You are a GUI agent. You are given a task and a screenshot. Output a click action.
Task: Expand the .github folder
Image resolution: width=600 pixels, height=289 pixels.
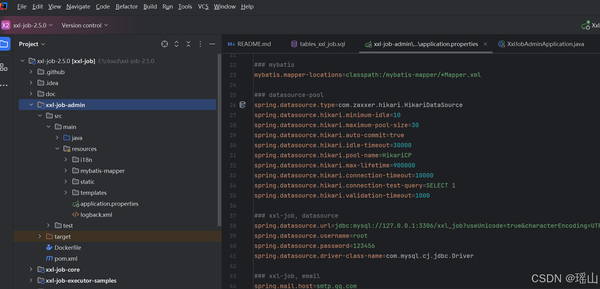(31, 72)
